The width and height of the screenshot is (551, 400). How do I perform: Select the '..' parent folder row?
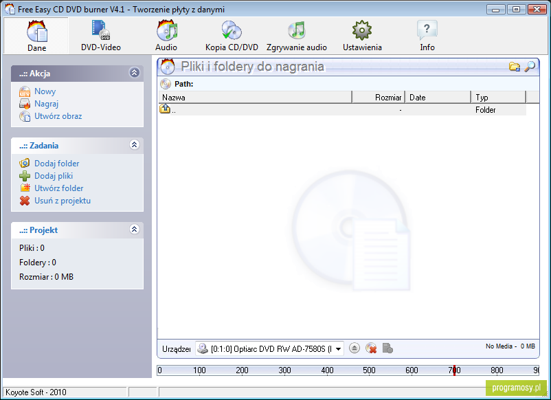click(x=343, y=110)
